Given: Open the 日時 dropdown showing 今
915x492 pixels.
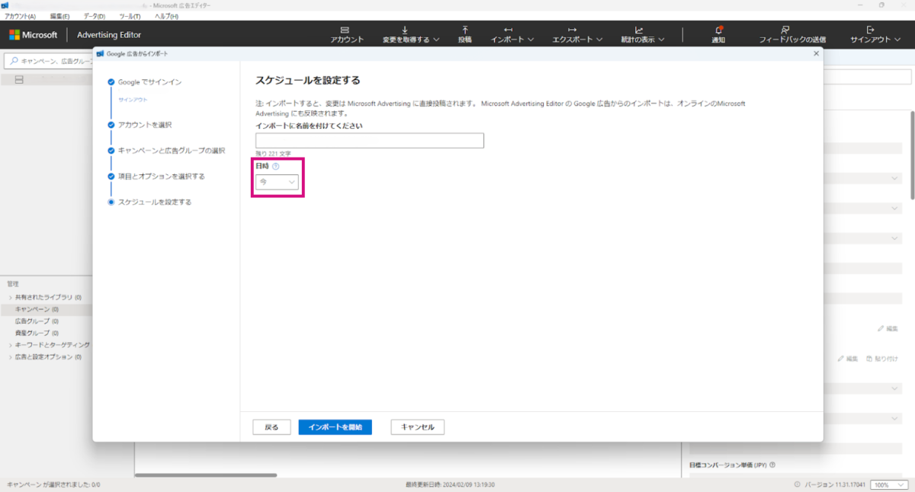Looking at the screenshot, I should coord(277,182).
